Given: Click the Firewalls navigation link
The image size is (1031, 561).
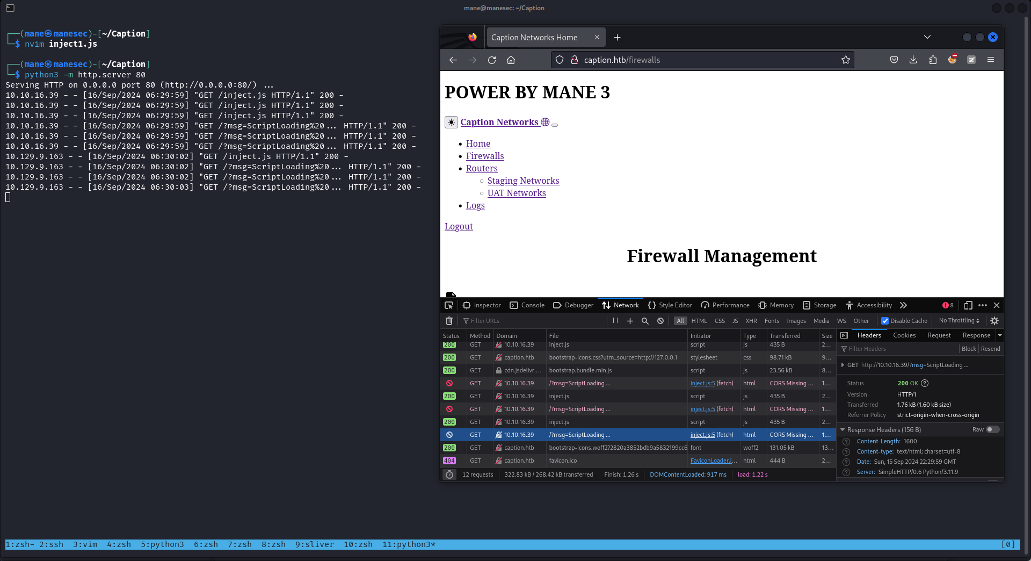Looking at the screenshot, I should [x=485, y=156].
